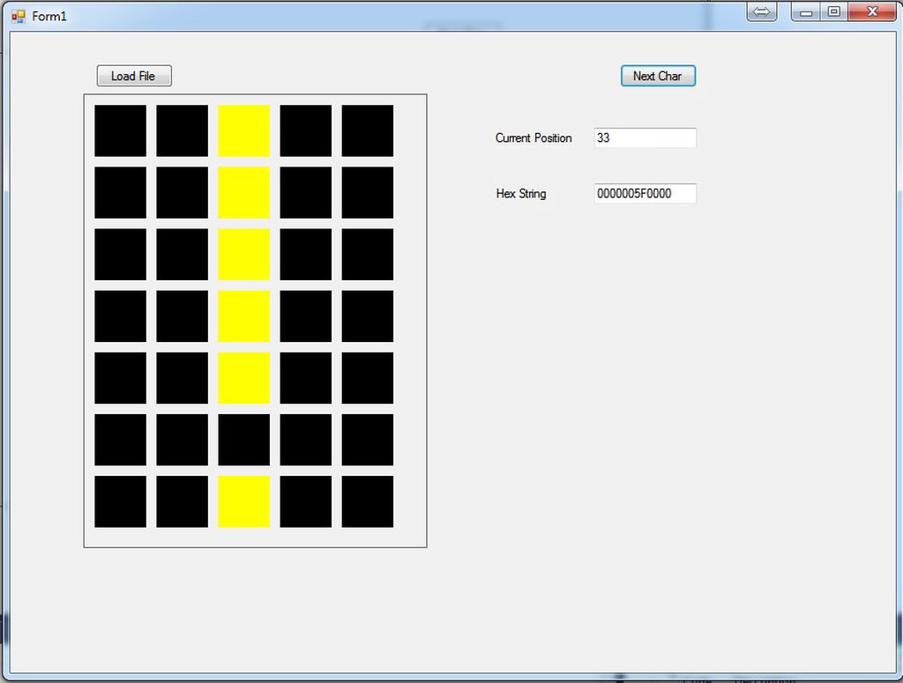The height and width of the screenshot is (683, 903).
Task: Focus the Current Position field showing 33
Action: pyautogui.click(x=645, y=138)
